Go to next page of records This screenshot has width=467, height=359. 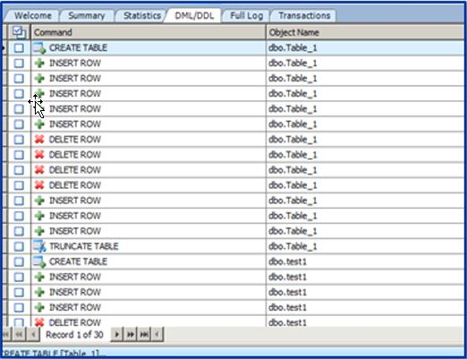pos(131,335)
